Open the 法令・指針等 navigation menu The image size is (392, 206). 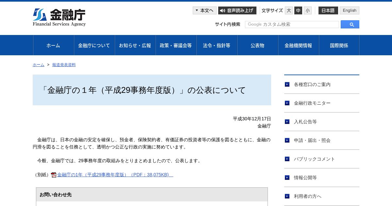217,45
